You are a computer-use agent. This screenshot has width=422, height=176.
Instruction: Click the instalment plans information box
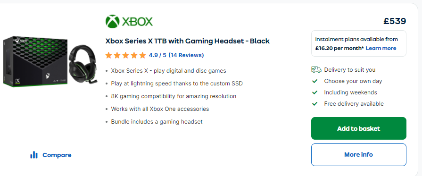pos(359,43)
